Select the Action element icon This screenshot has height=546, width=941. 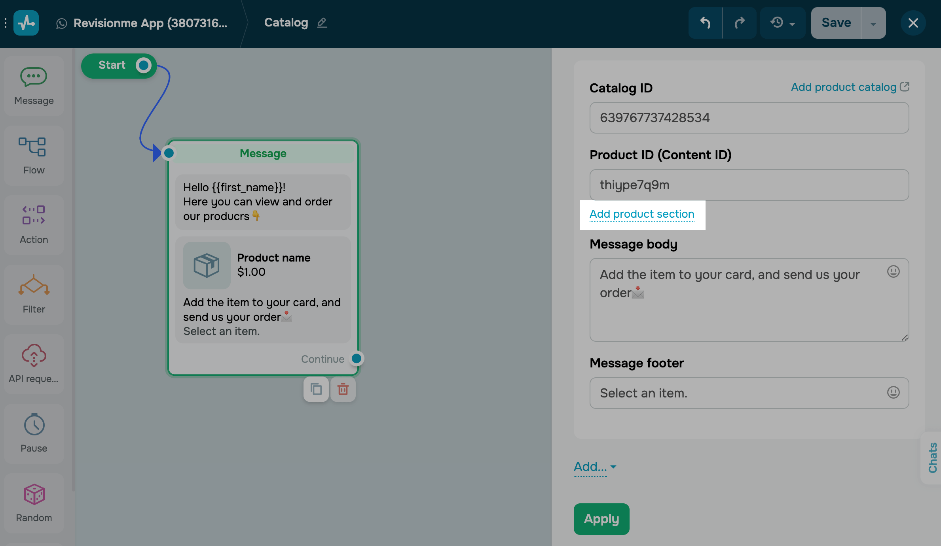pos(34,215)
